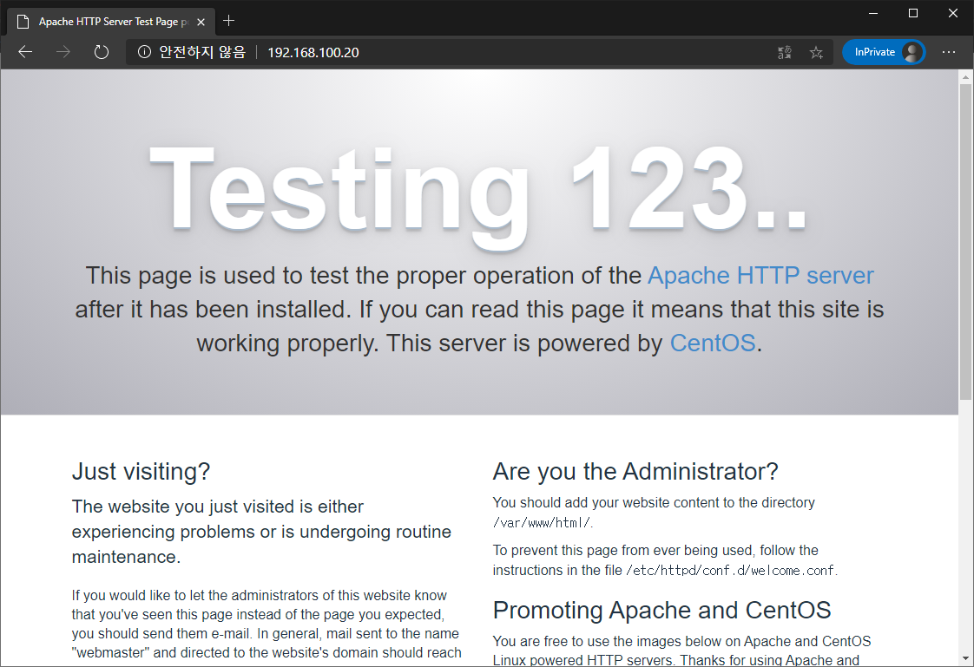Maximize the browser window
This screenshot has width=974, height=667.
pyautogui.click(x=913, y=13)
